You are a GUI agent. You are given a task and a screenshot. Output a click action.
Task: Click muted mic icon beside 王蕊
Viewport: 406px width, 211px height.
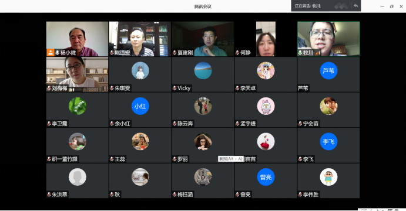point(112,159)
